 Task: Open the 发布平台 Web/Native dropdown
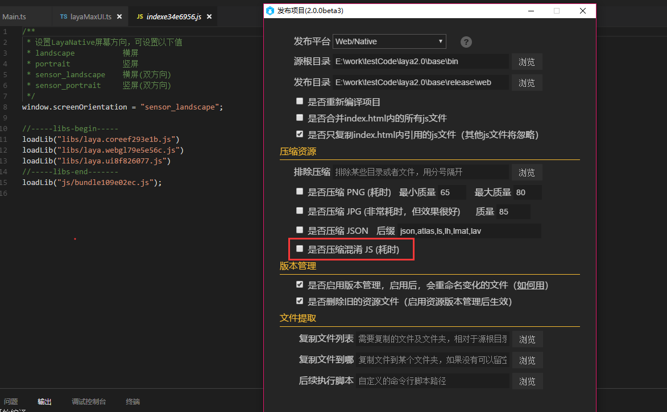coord(389,41)
